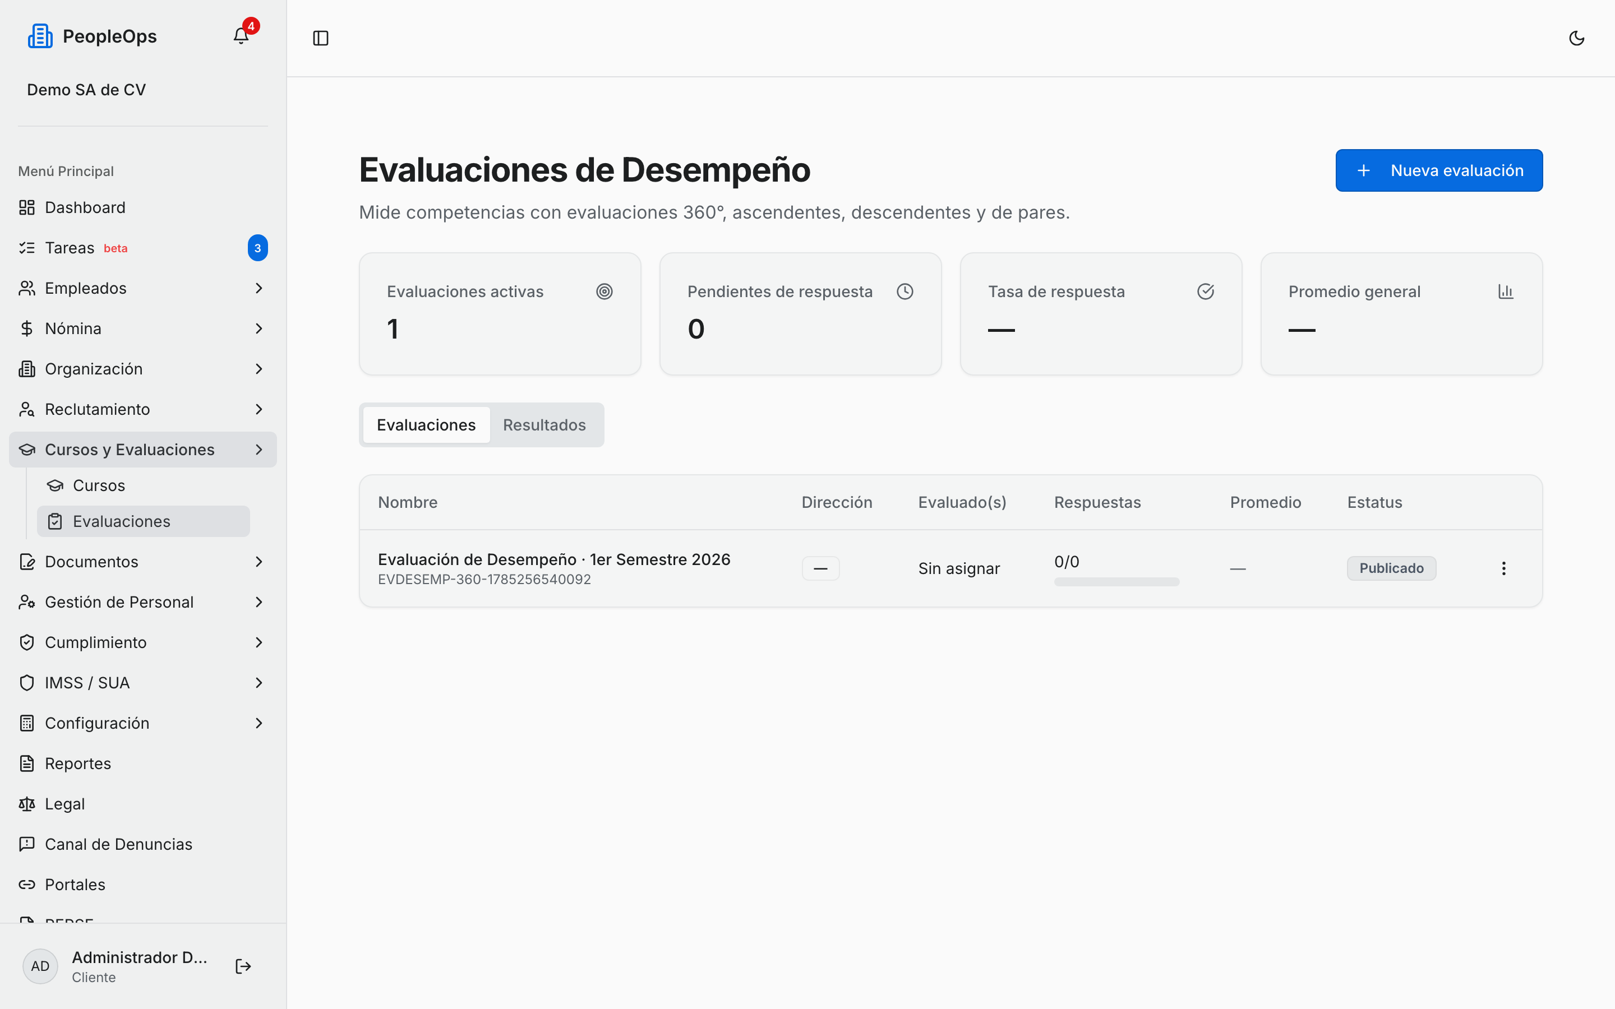The width and height of the screenshot is (1615, 1009).
Task: Click clock icon in Pendientes de respuesta card
Action: point(905,291)
